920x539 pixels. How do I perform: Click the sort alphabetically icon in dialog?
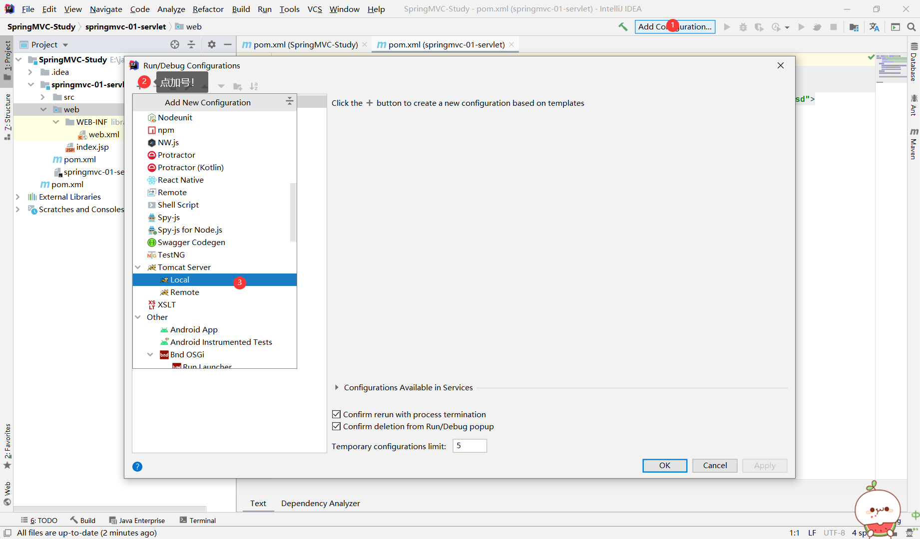coord(254,86)
